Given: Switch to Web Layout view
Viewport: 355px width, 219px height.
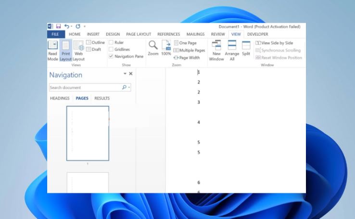Looking at the screenshot, I should (x=78, y=51).
